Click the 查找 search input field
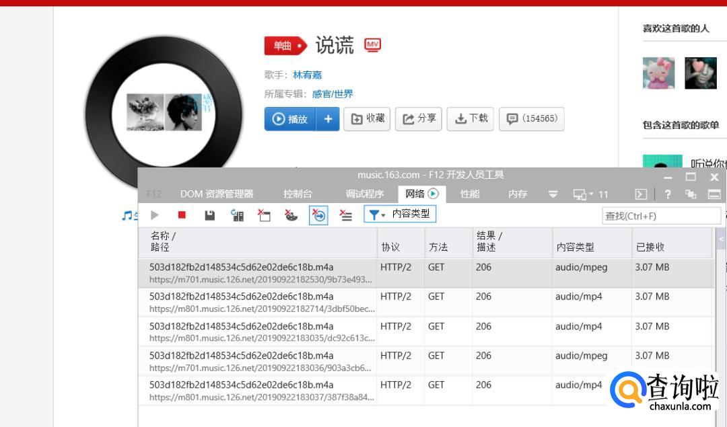 pos(660,216)
